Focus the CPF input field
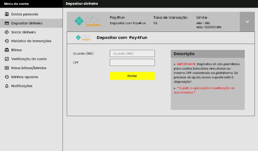Image resolution: width=258 pixels, height=151 pixels. (x=132, y=62)
